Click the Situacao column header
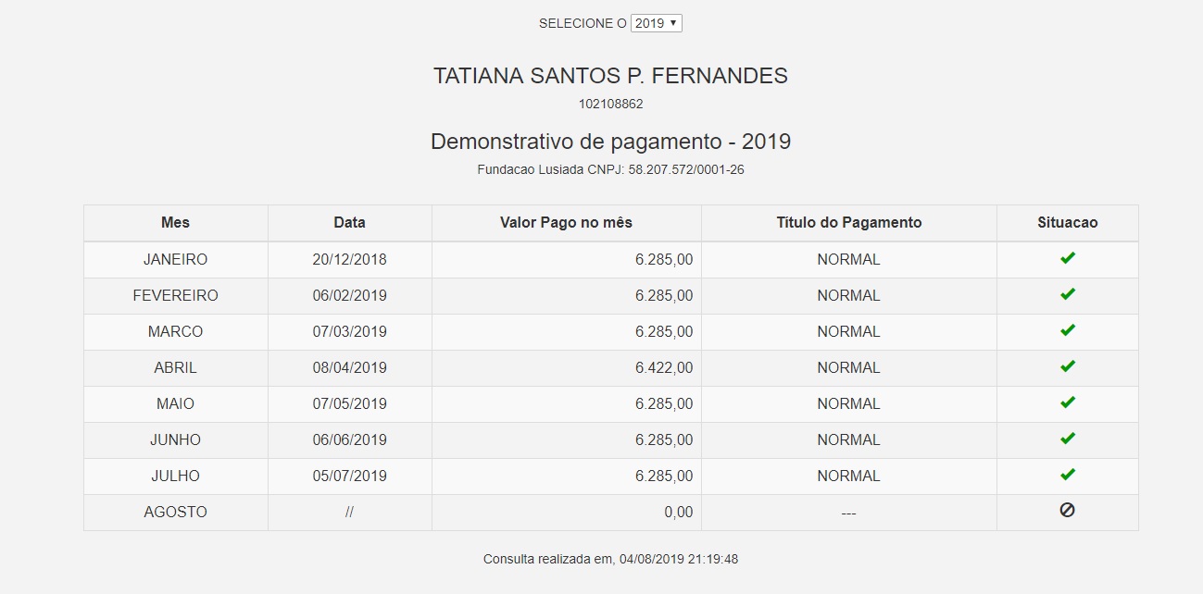The image size is (1203, 594). click(1067, 222)
